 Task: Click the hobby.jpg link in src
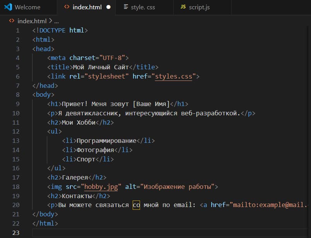tap(101, 187)
